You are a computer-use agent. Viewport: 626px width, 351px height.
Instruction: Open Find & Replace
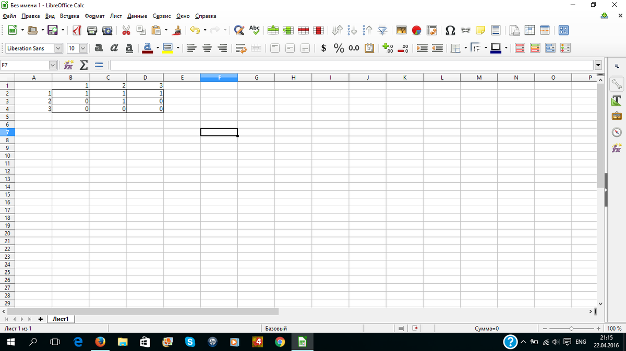point(239,30)
